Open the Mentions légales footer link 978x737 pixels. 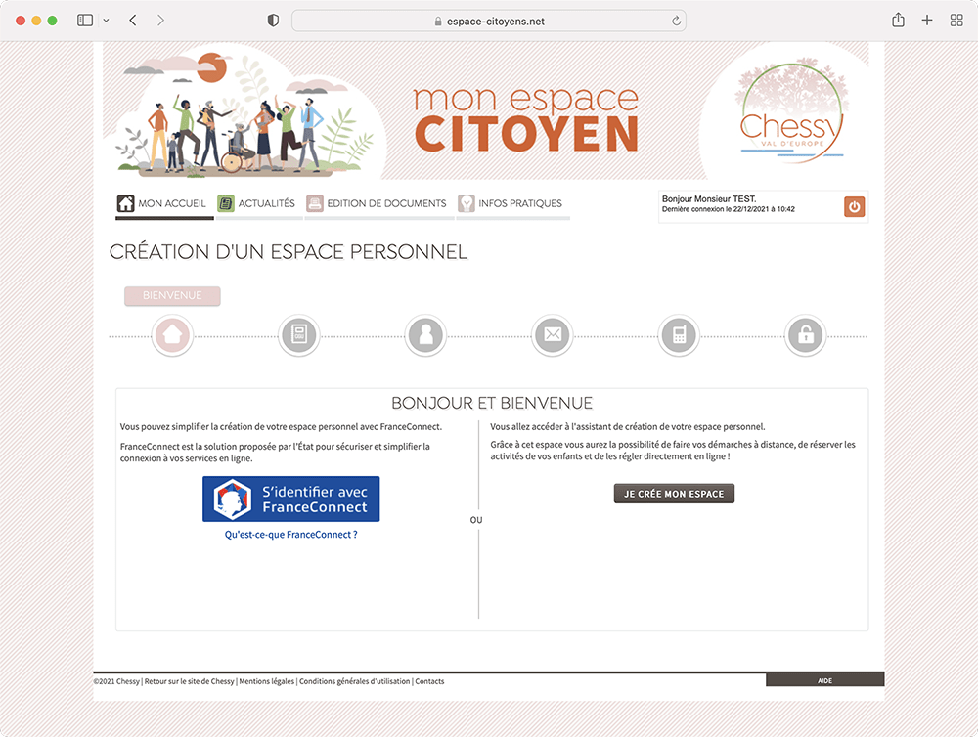point(266,681)
